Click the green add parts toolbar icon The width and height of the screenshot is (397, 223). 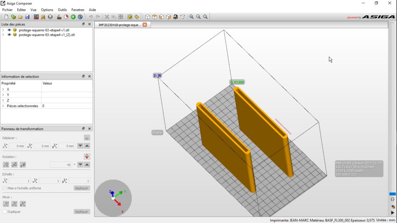[x=13, y=17]
